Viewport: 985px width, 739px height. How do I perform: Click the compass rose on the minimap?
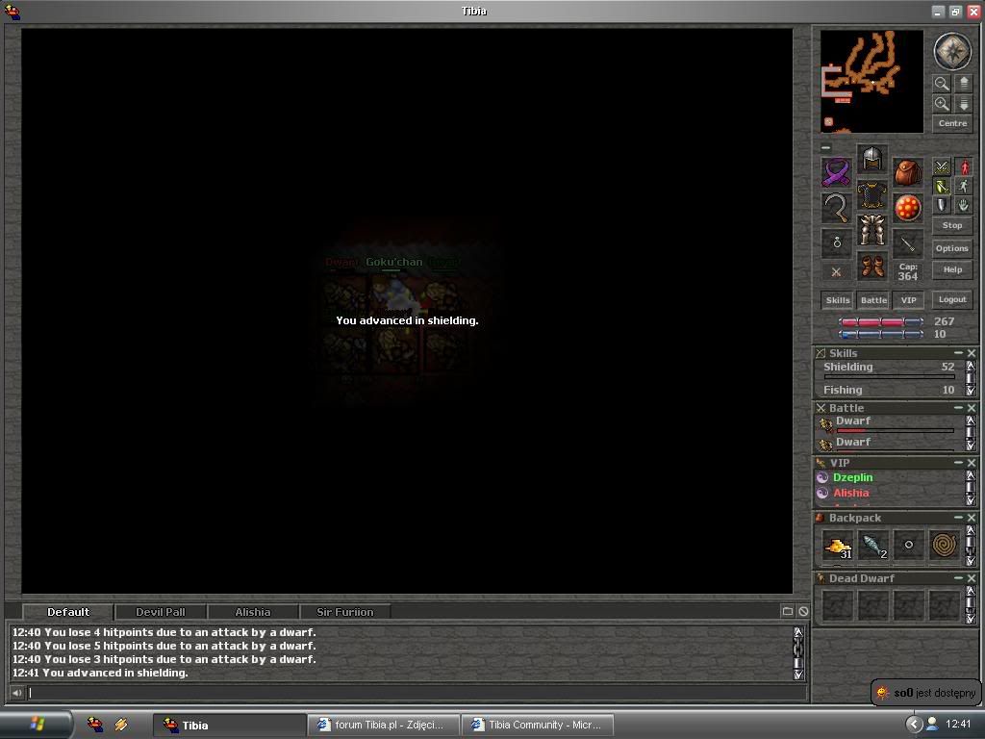pos(952,51)
